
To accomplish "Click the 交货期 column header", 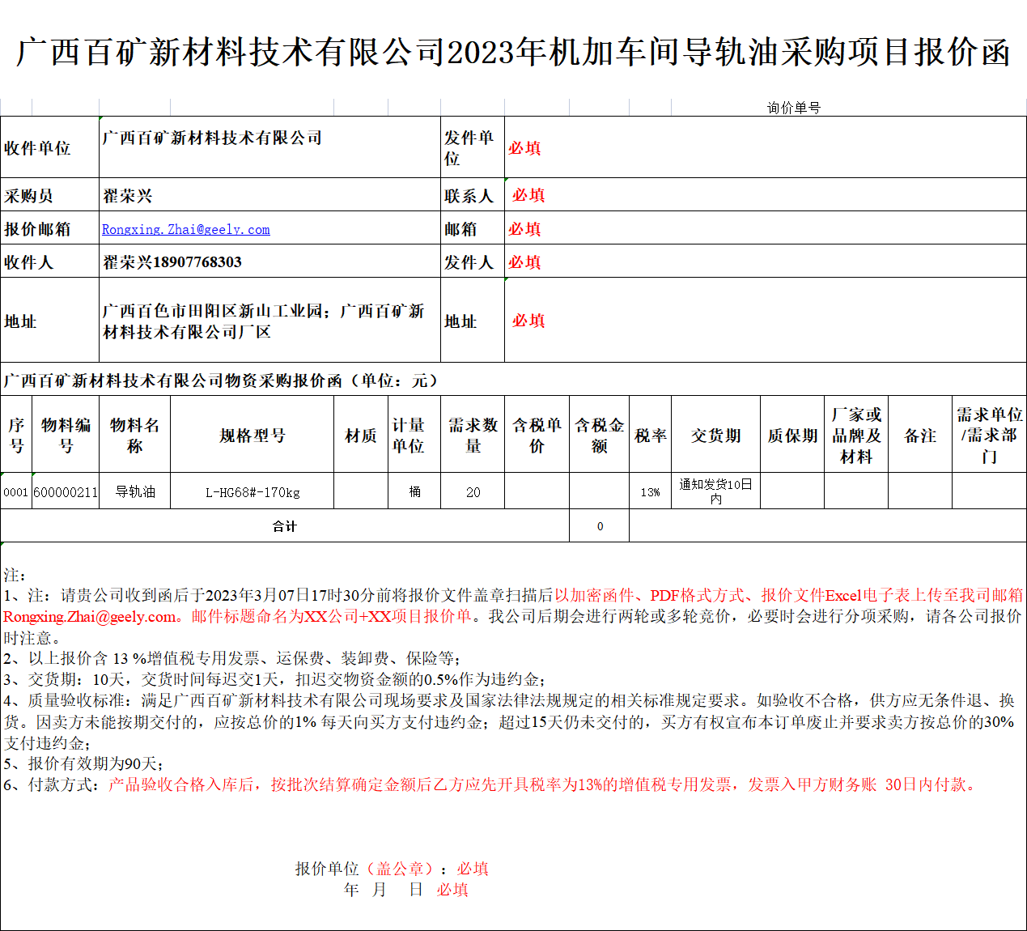I will point(716,435).
